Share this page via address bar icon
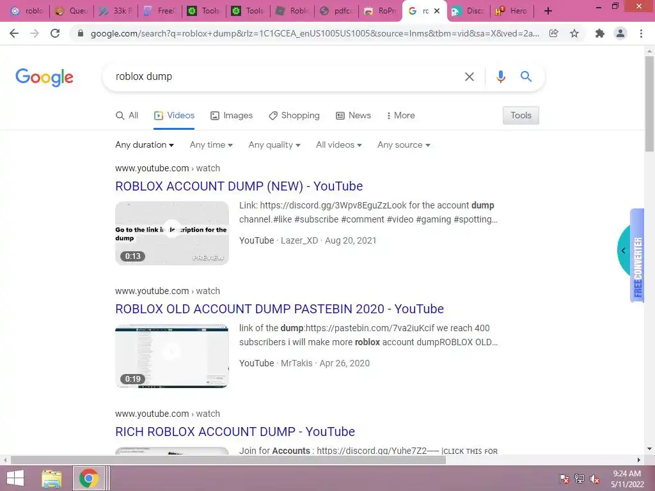Image resolution: width=655 pixels, height=491 pixels. pyautogui.click(x=553, y=33)
